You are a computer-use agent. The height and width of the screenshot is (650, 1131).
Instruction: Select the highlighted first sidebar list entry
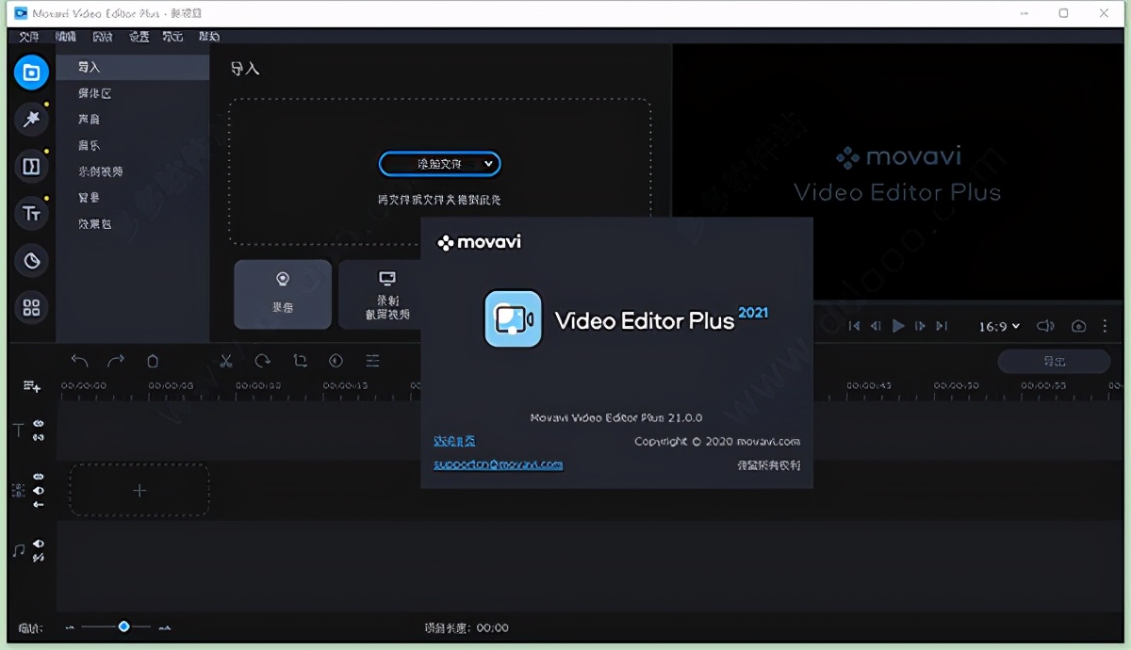click(132, 67)
